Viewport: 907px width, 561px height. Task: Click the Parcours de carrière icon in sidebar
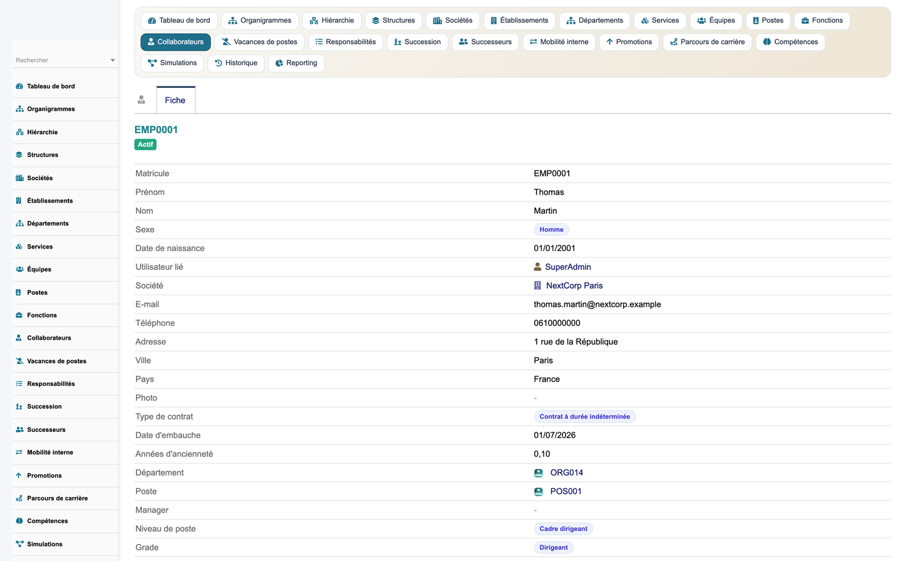pyautogui.click(x=19, y=498)
